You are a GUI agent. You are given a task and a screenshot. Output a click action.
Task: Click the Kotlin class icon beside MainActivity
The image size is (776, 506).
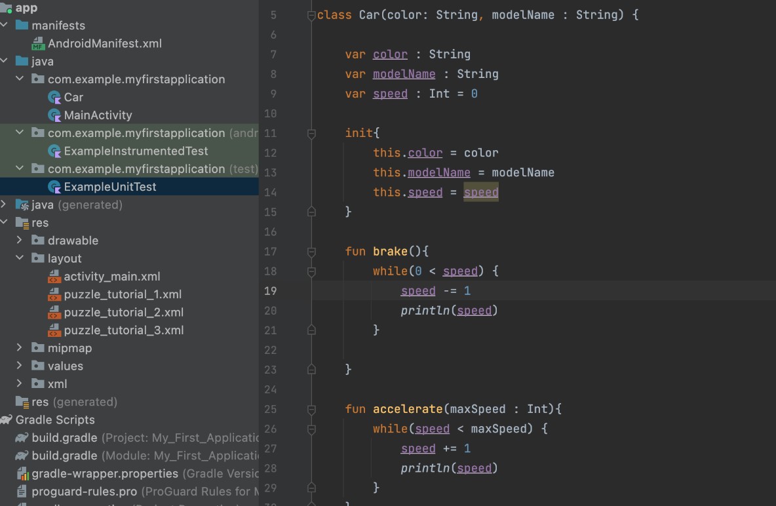[x=54, y=115]
